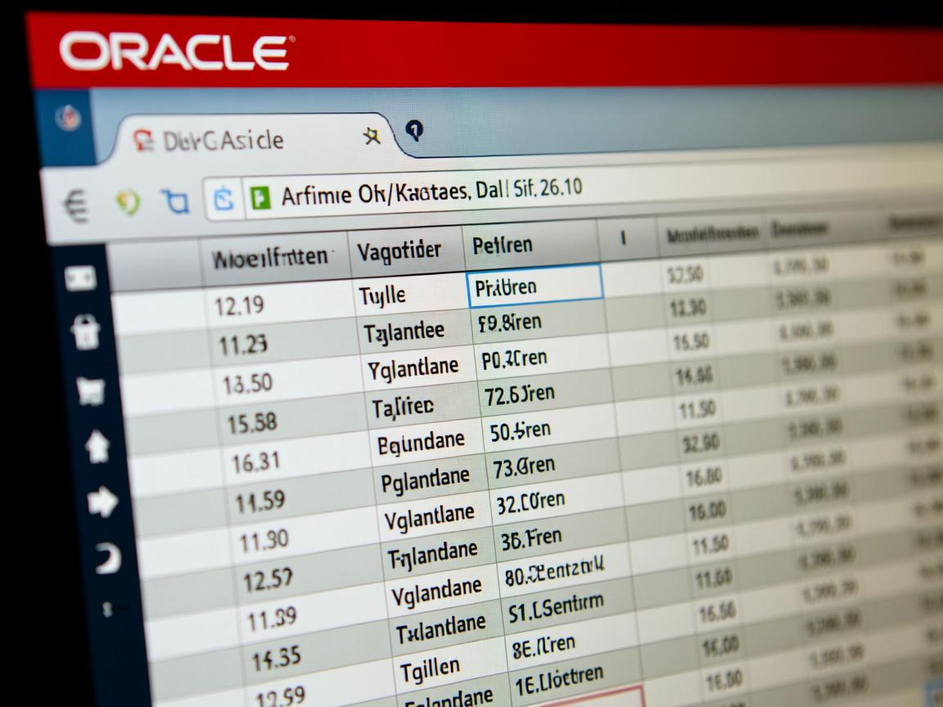This screenshot has height=707, width=943.
Task: Switch to the DerGAside browser tab
Action: point(221,139)
